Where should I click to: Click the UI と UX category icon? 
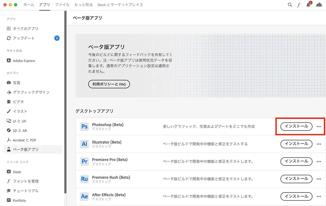coord(8,121)
